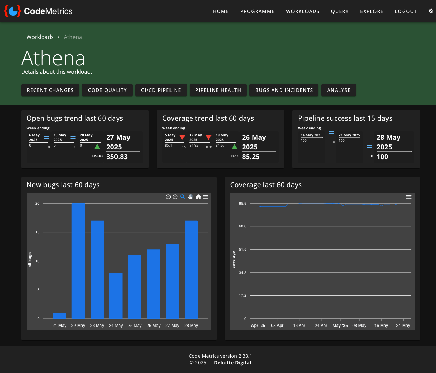Viewport: 436px width, 373px height.
Task: Select the selection zoom magnifier tool
Action: pos(183,197)
